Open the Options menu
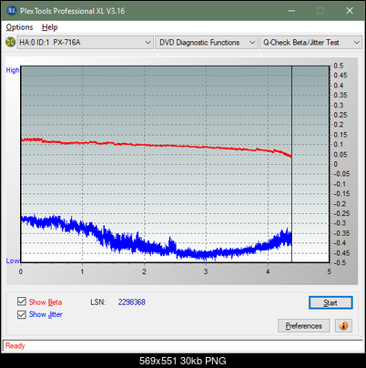 [x=19, y=27]
